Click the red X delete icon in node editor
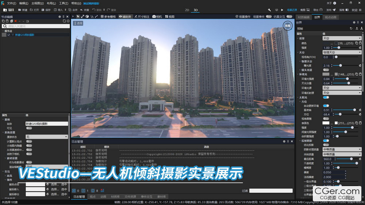 pyautogui.click(x=16, y=21)
